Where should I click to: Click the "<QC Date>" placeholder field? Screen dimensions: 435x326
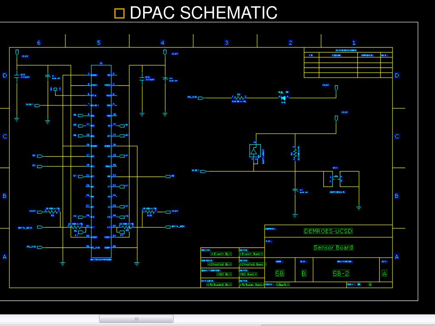coord(248,274)
